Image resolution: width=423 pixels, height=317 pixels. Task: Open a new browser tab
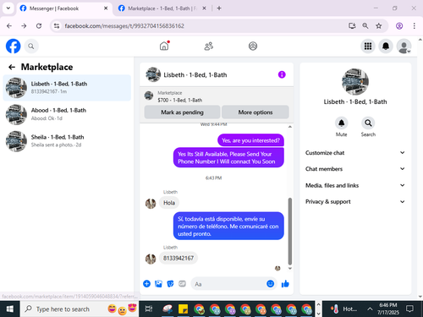pyautogui.click(x=219, y=8)
